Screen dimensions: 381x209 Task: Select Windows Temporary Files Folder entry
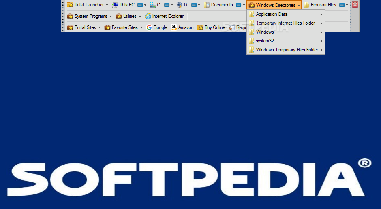pyautogui.click(x=286, y=50)
